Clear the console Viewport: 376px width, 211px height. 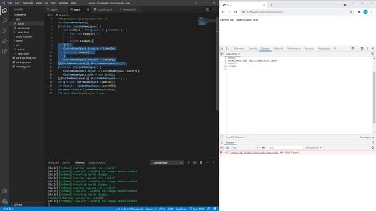[227, 148]
